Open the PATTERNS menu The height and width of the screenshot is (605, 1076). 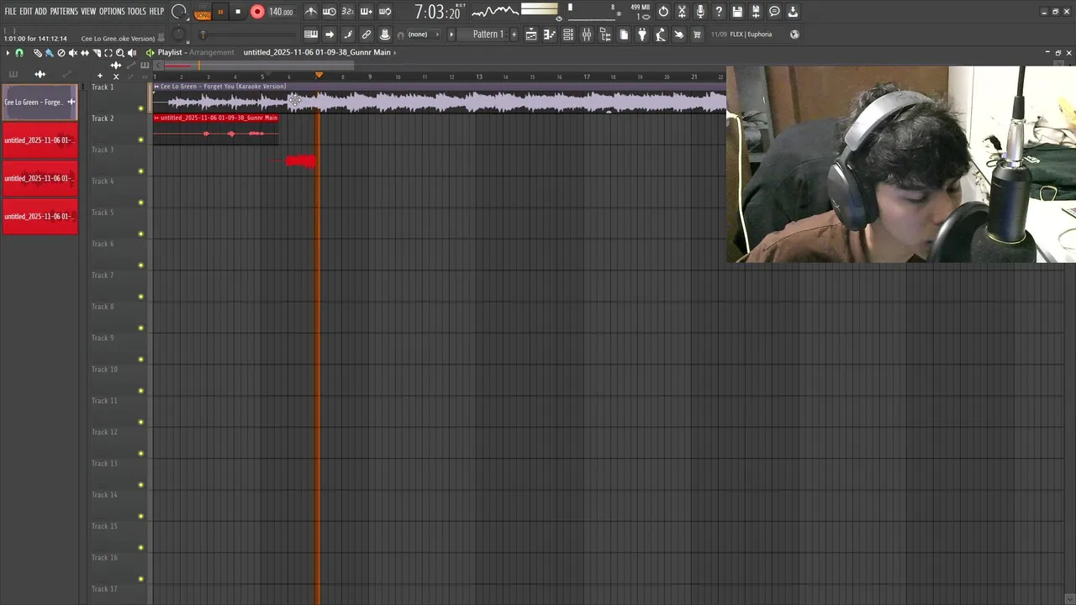click(64, 12)
